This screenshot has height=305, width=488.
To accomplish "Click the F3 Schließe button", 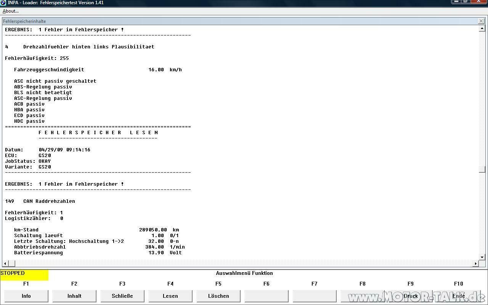I will click(x=122, y=296).
